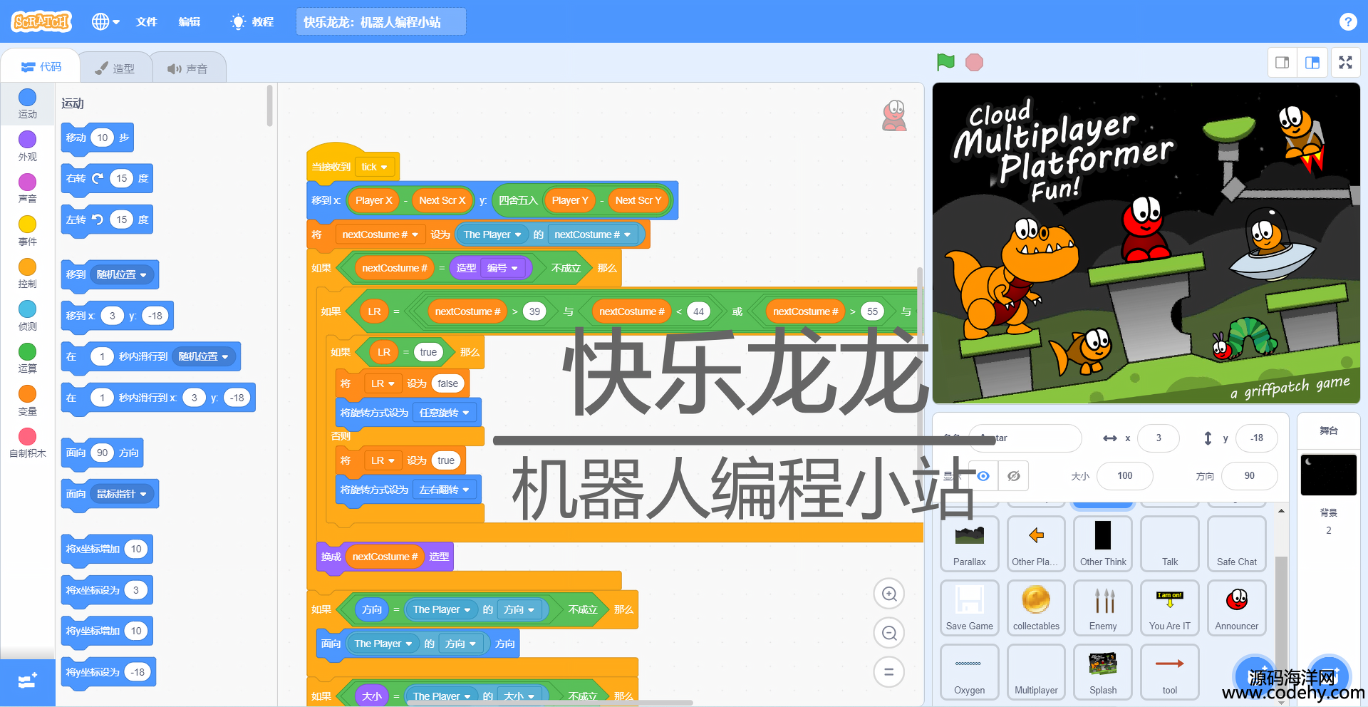Switch to the 声音 tab
The width and height of the screenshot is (1368, 707).
(x=189, y=68)
